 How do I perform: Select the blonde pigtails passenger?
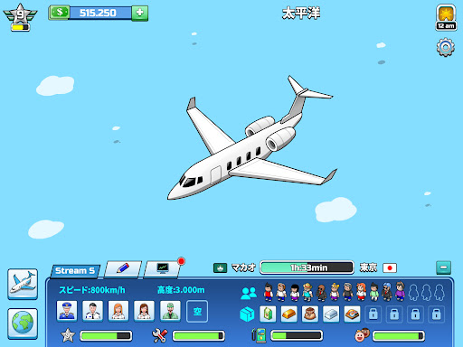point(335,292)
